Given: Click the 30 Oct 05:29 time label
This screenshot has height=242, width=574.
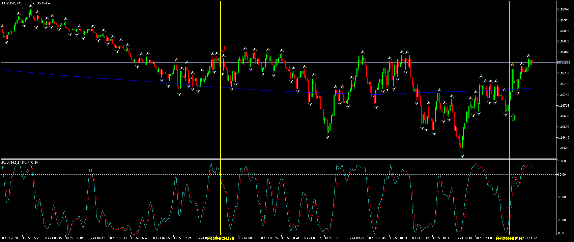Looking at the screenshot, I should click(31, 238).
